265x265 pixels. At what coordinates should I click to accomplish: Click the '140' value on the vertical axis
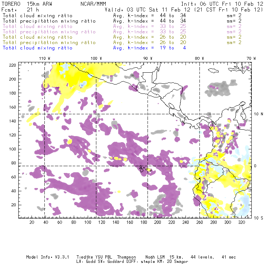pyautogui.click(x=13, y=121)
